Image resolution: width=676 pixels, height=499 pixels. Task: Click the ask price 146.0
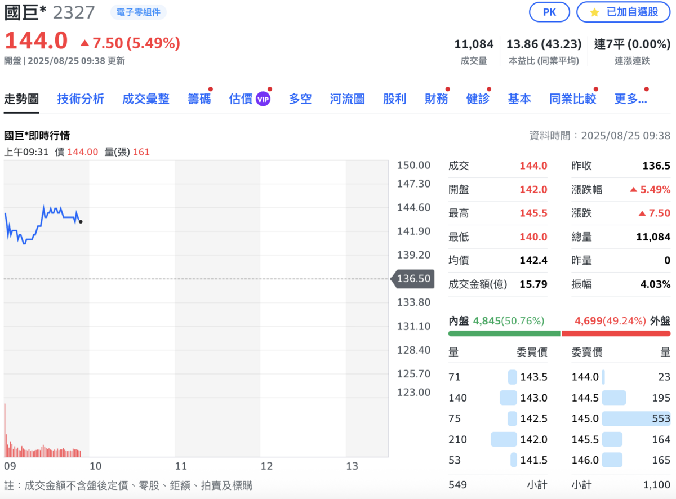[x=585, y=460]
